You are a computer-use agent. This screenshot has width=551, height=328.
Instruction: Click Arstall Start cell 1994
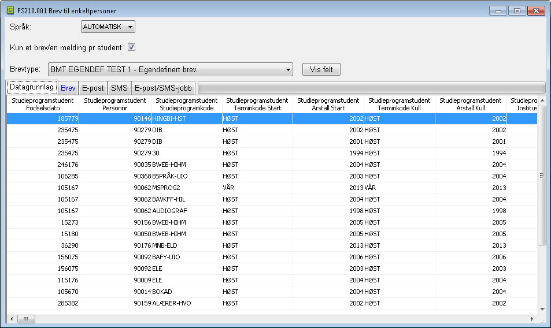(x=328, y=153)
